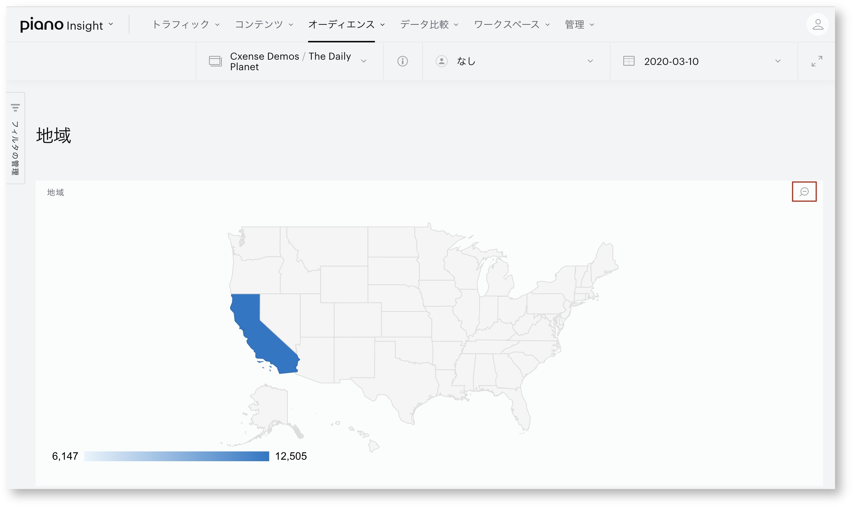Screen dimensions: 853x507
Task: Click the small 地域 chart label
Action: tap(56, 193)
